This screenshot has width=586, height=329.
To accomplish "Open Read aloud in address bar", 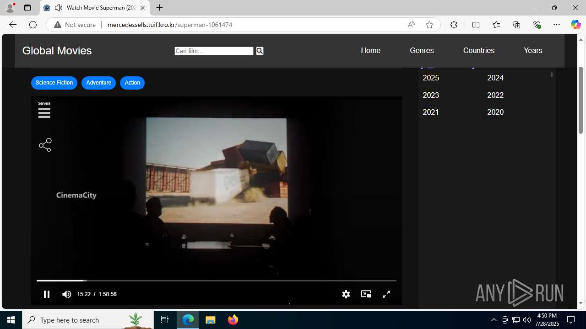I will (x=411, y=25).
